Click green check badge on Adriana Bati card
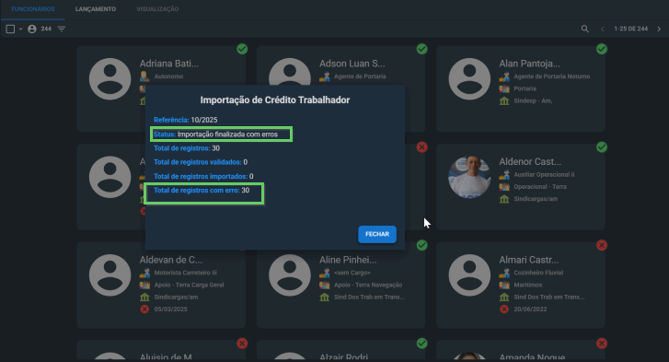Screen dimensions: 669x362 (242, 49)
